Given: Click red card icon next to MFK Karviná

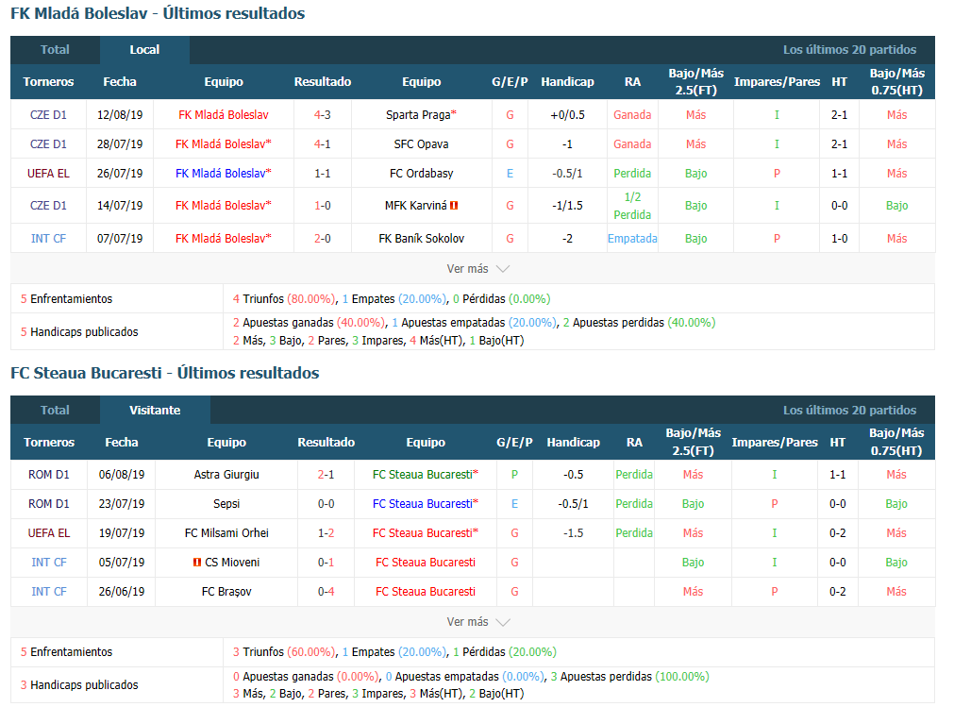Looking at the screenshot, I should tap(454, 206).
